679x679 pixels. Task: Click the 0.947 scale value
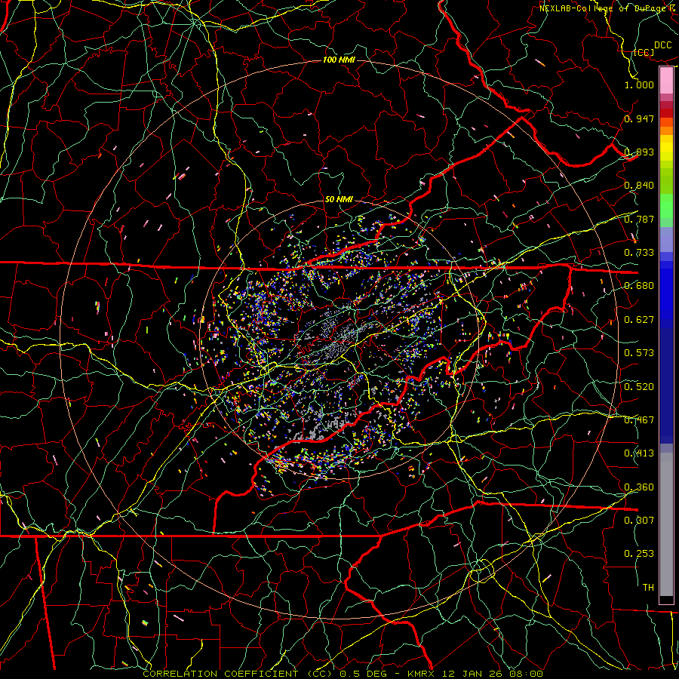[639, 118]
